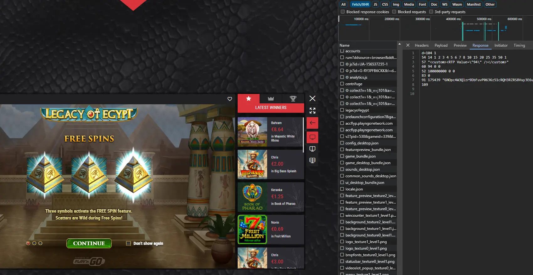Open the trophy tournaments tab
Image resolution: width=533 pixels, height=275 pixels.
[x=293, y=99]
